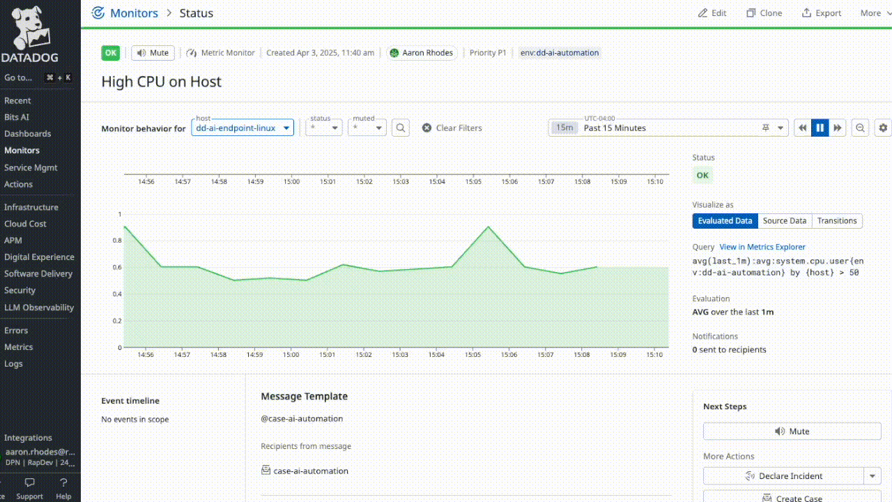
Task: Click the @case-ai-automation message text
Action: pos(302,419)
